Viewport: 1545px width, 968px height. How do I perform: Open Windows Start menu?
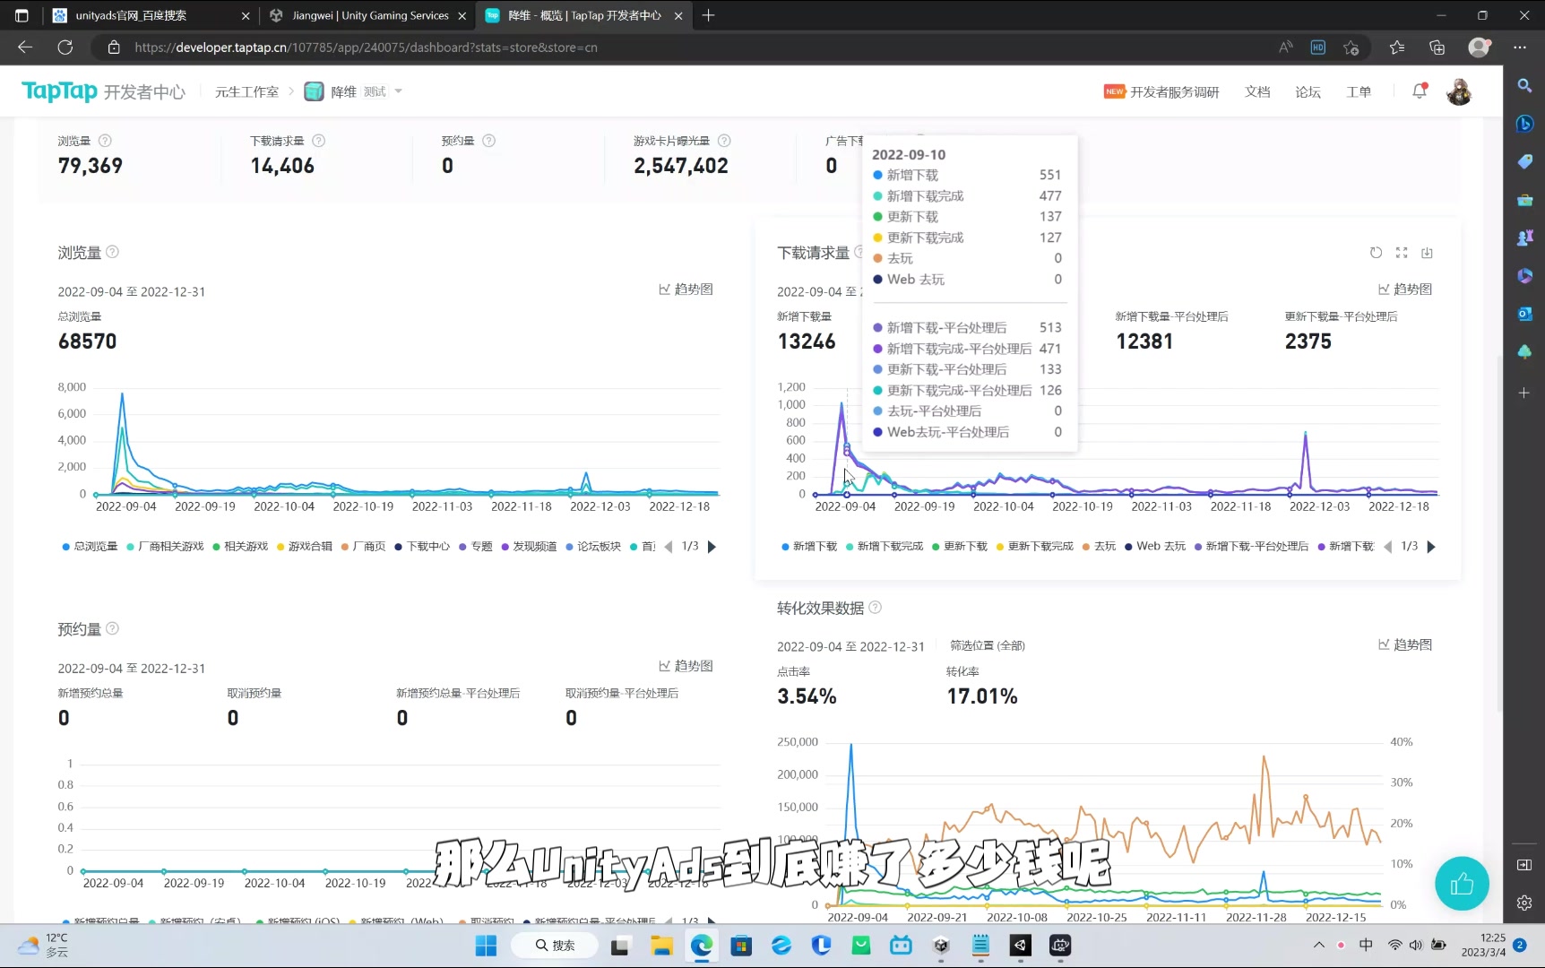point(486,945)
